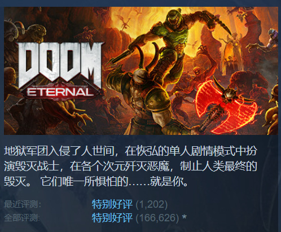Click the white DOOM logo lettering
Screen dimensions: 281x232
61,64
